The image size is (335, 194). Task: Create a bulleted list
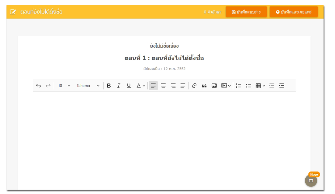pos(248,86)
